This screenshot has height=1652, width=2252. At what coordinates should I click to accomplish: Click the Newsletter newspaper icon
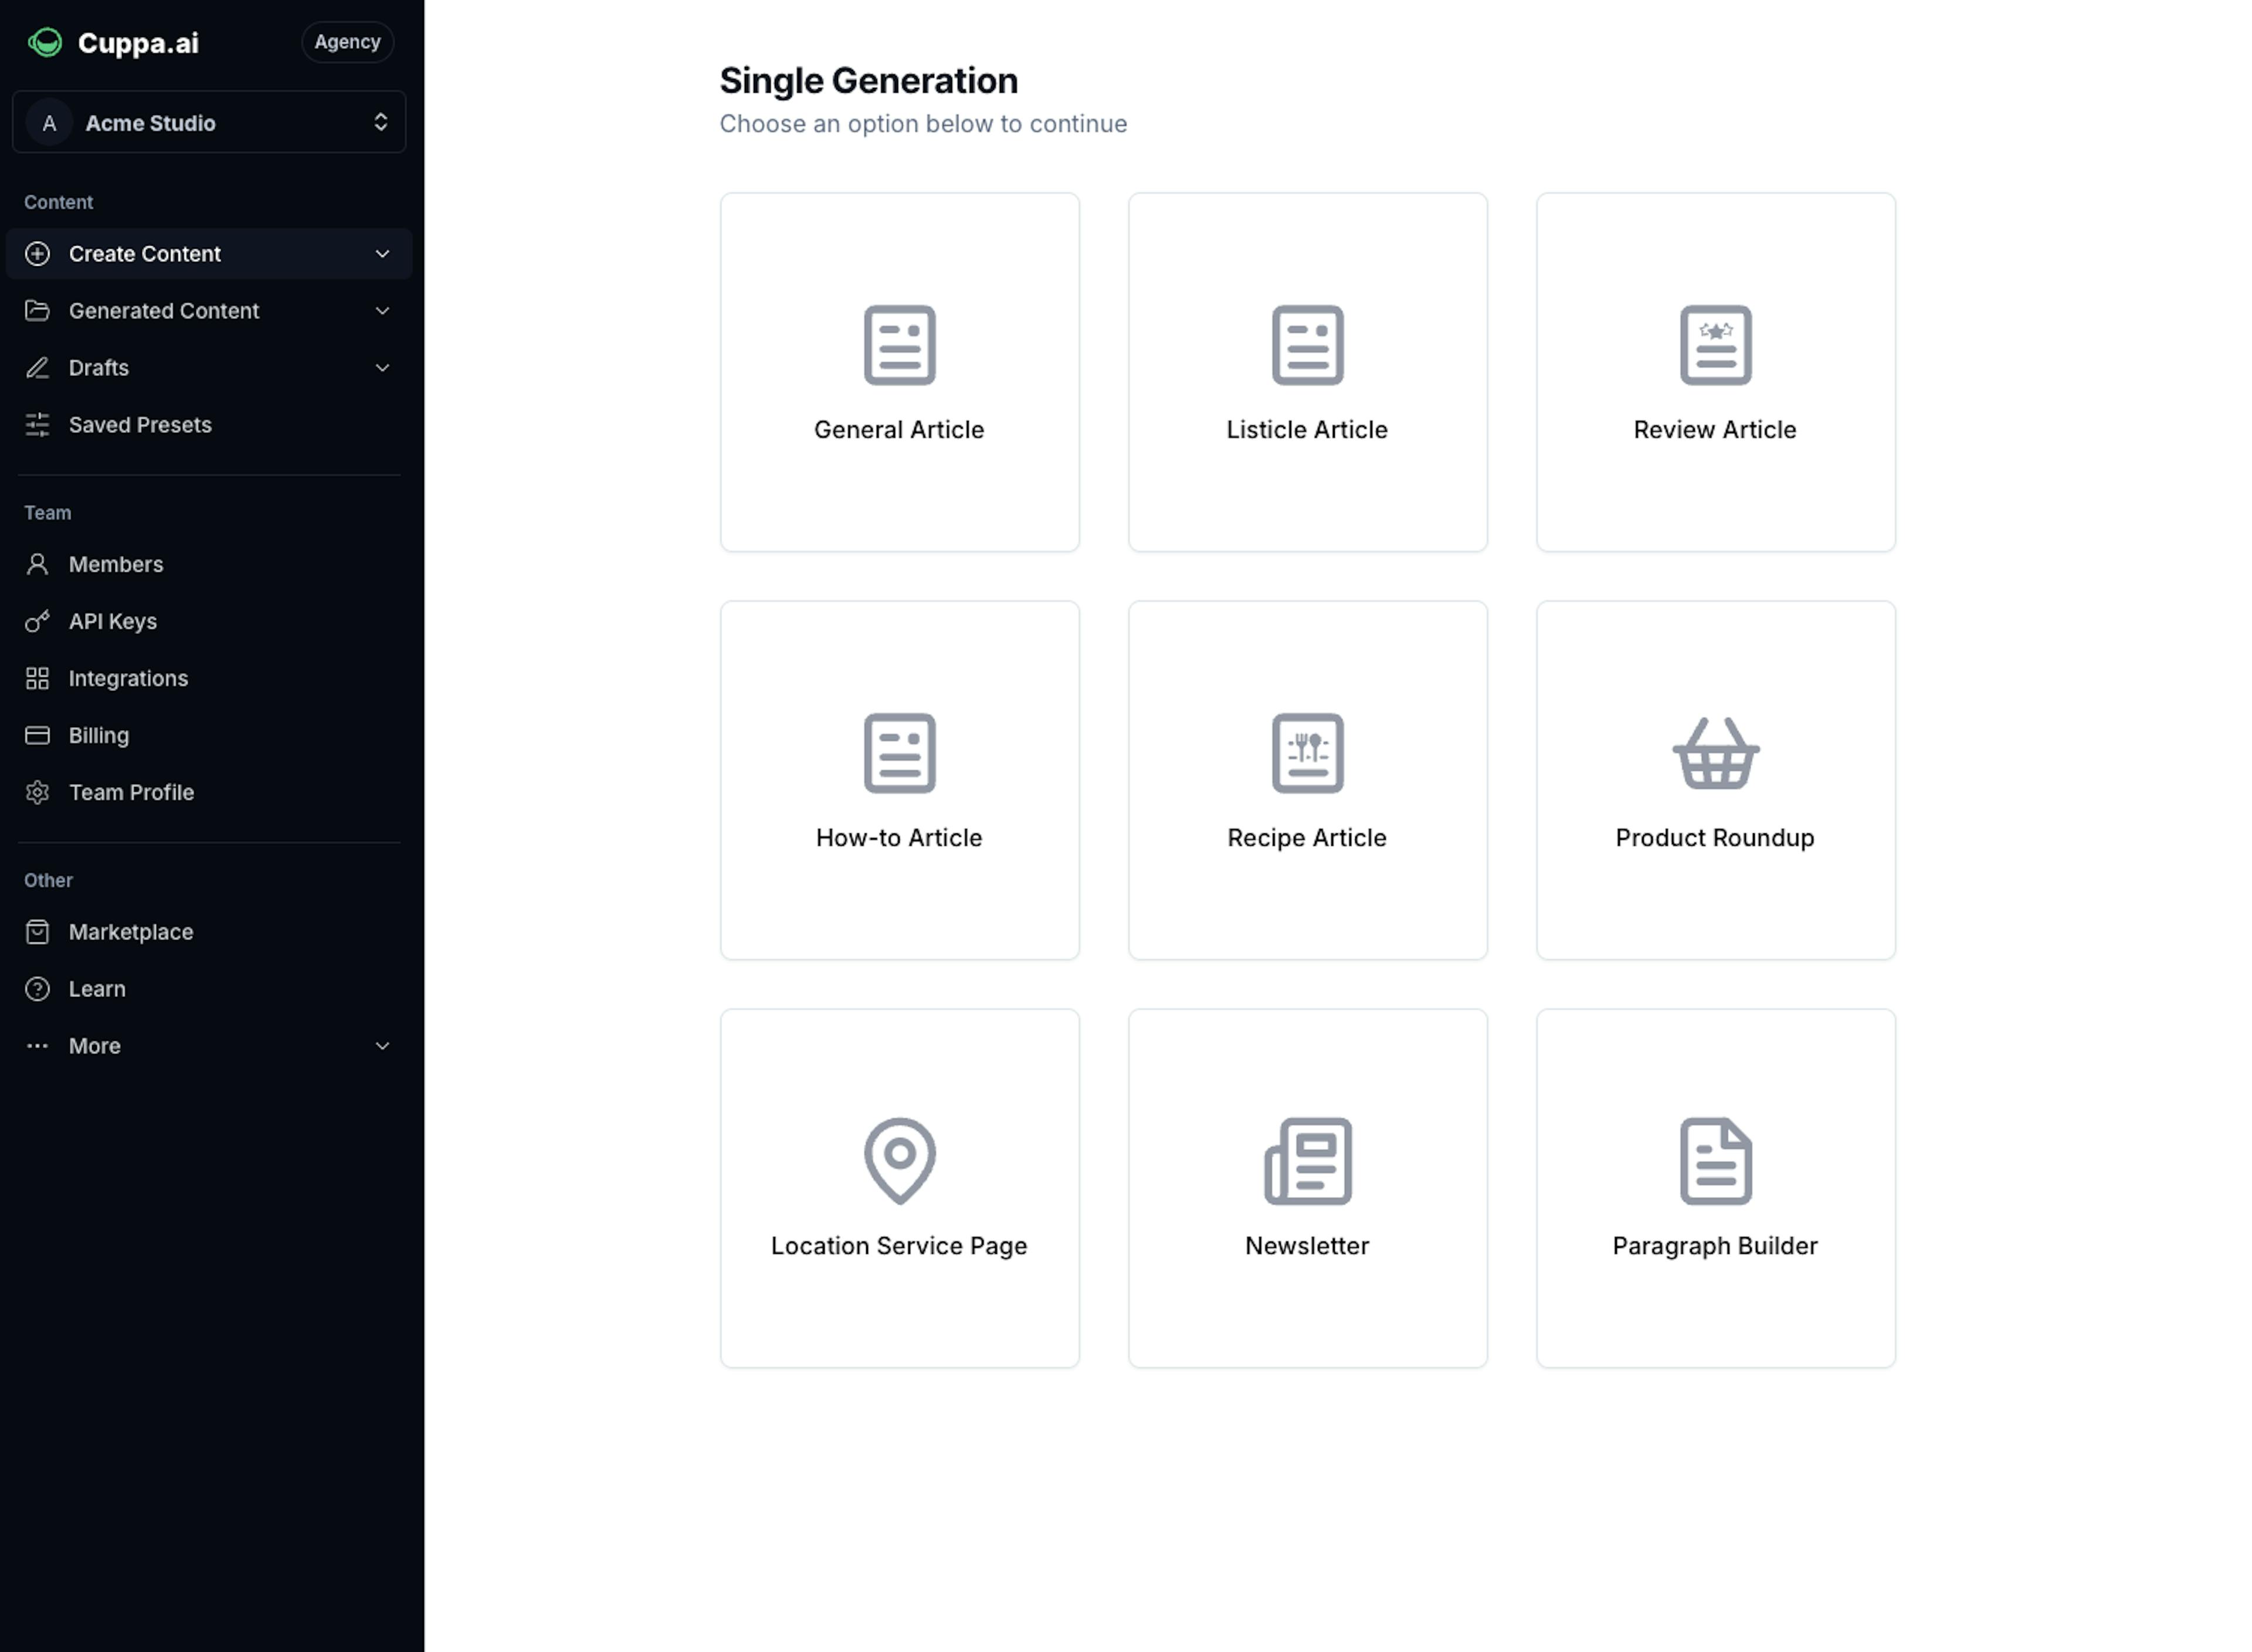(x=1307, y=1161)
